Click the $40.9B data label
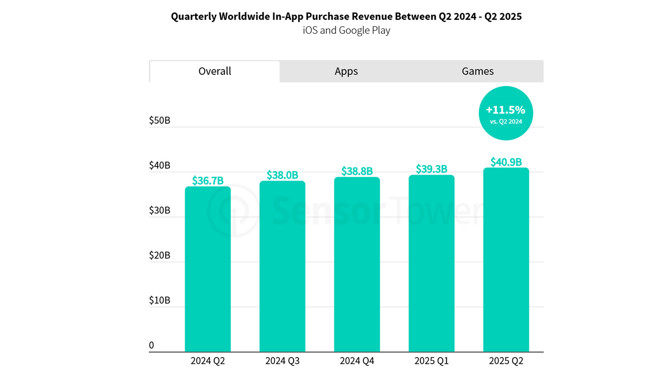The width and height of the screenshot is (671, 377). point(506,162)
